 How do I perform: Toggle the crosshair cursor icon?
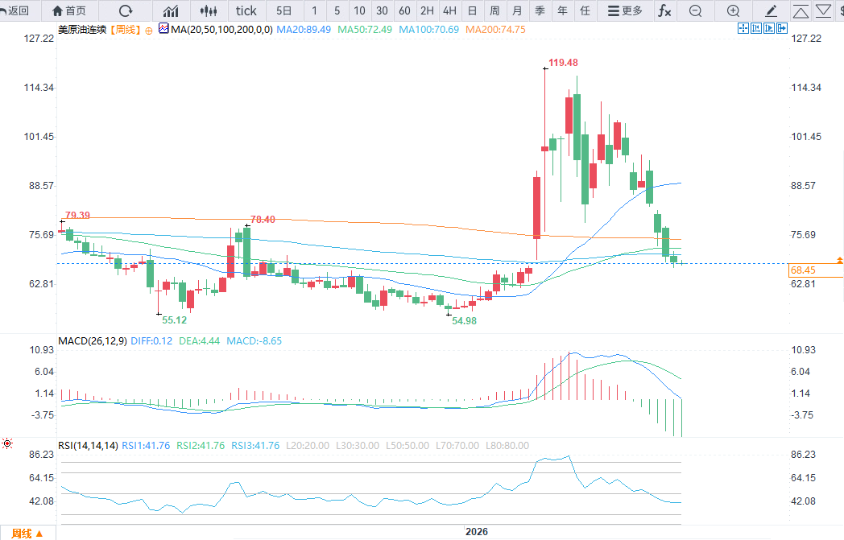tap(743, 28)
